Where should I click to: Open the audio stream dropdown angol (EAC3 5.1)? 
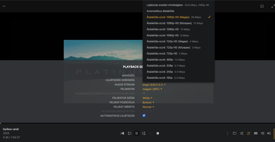click(x=154, y=85)
